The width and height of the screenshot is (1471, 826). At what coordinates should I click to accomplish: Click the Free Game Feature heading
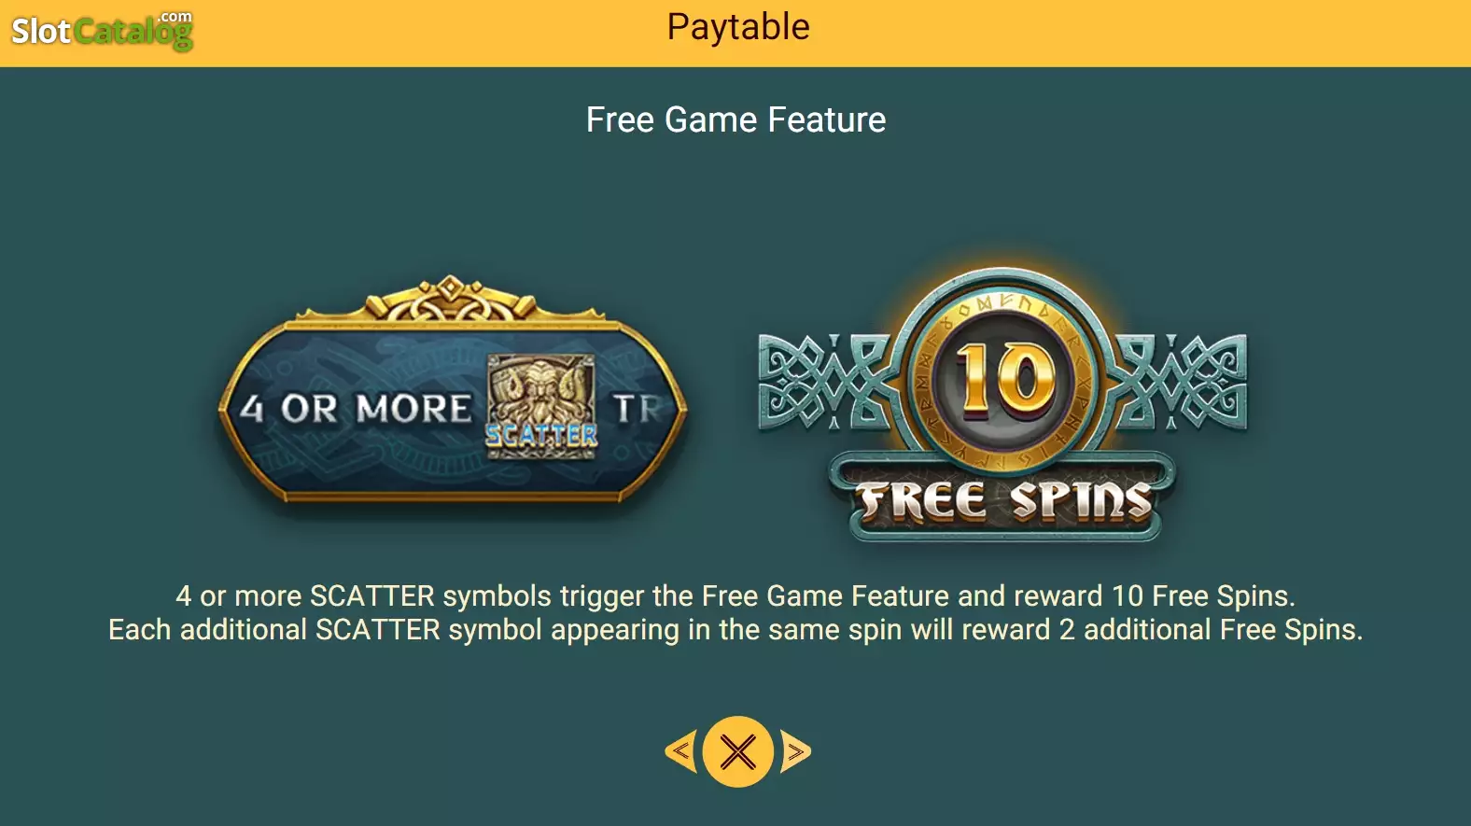[735, 119]
